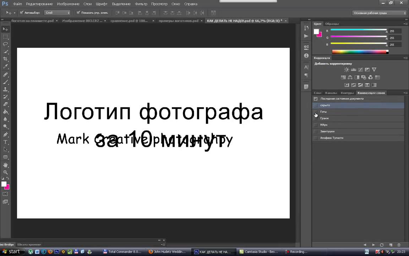Viewport: 409px width, 256px height.
Task: Apply the МАрк layer comp box
Action: point(315,125)
